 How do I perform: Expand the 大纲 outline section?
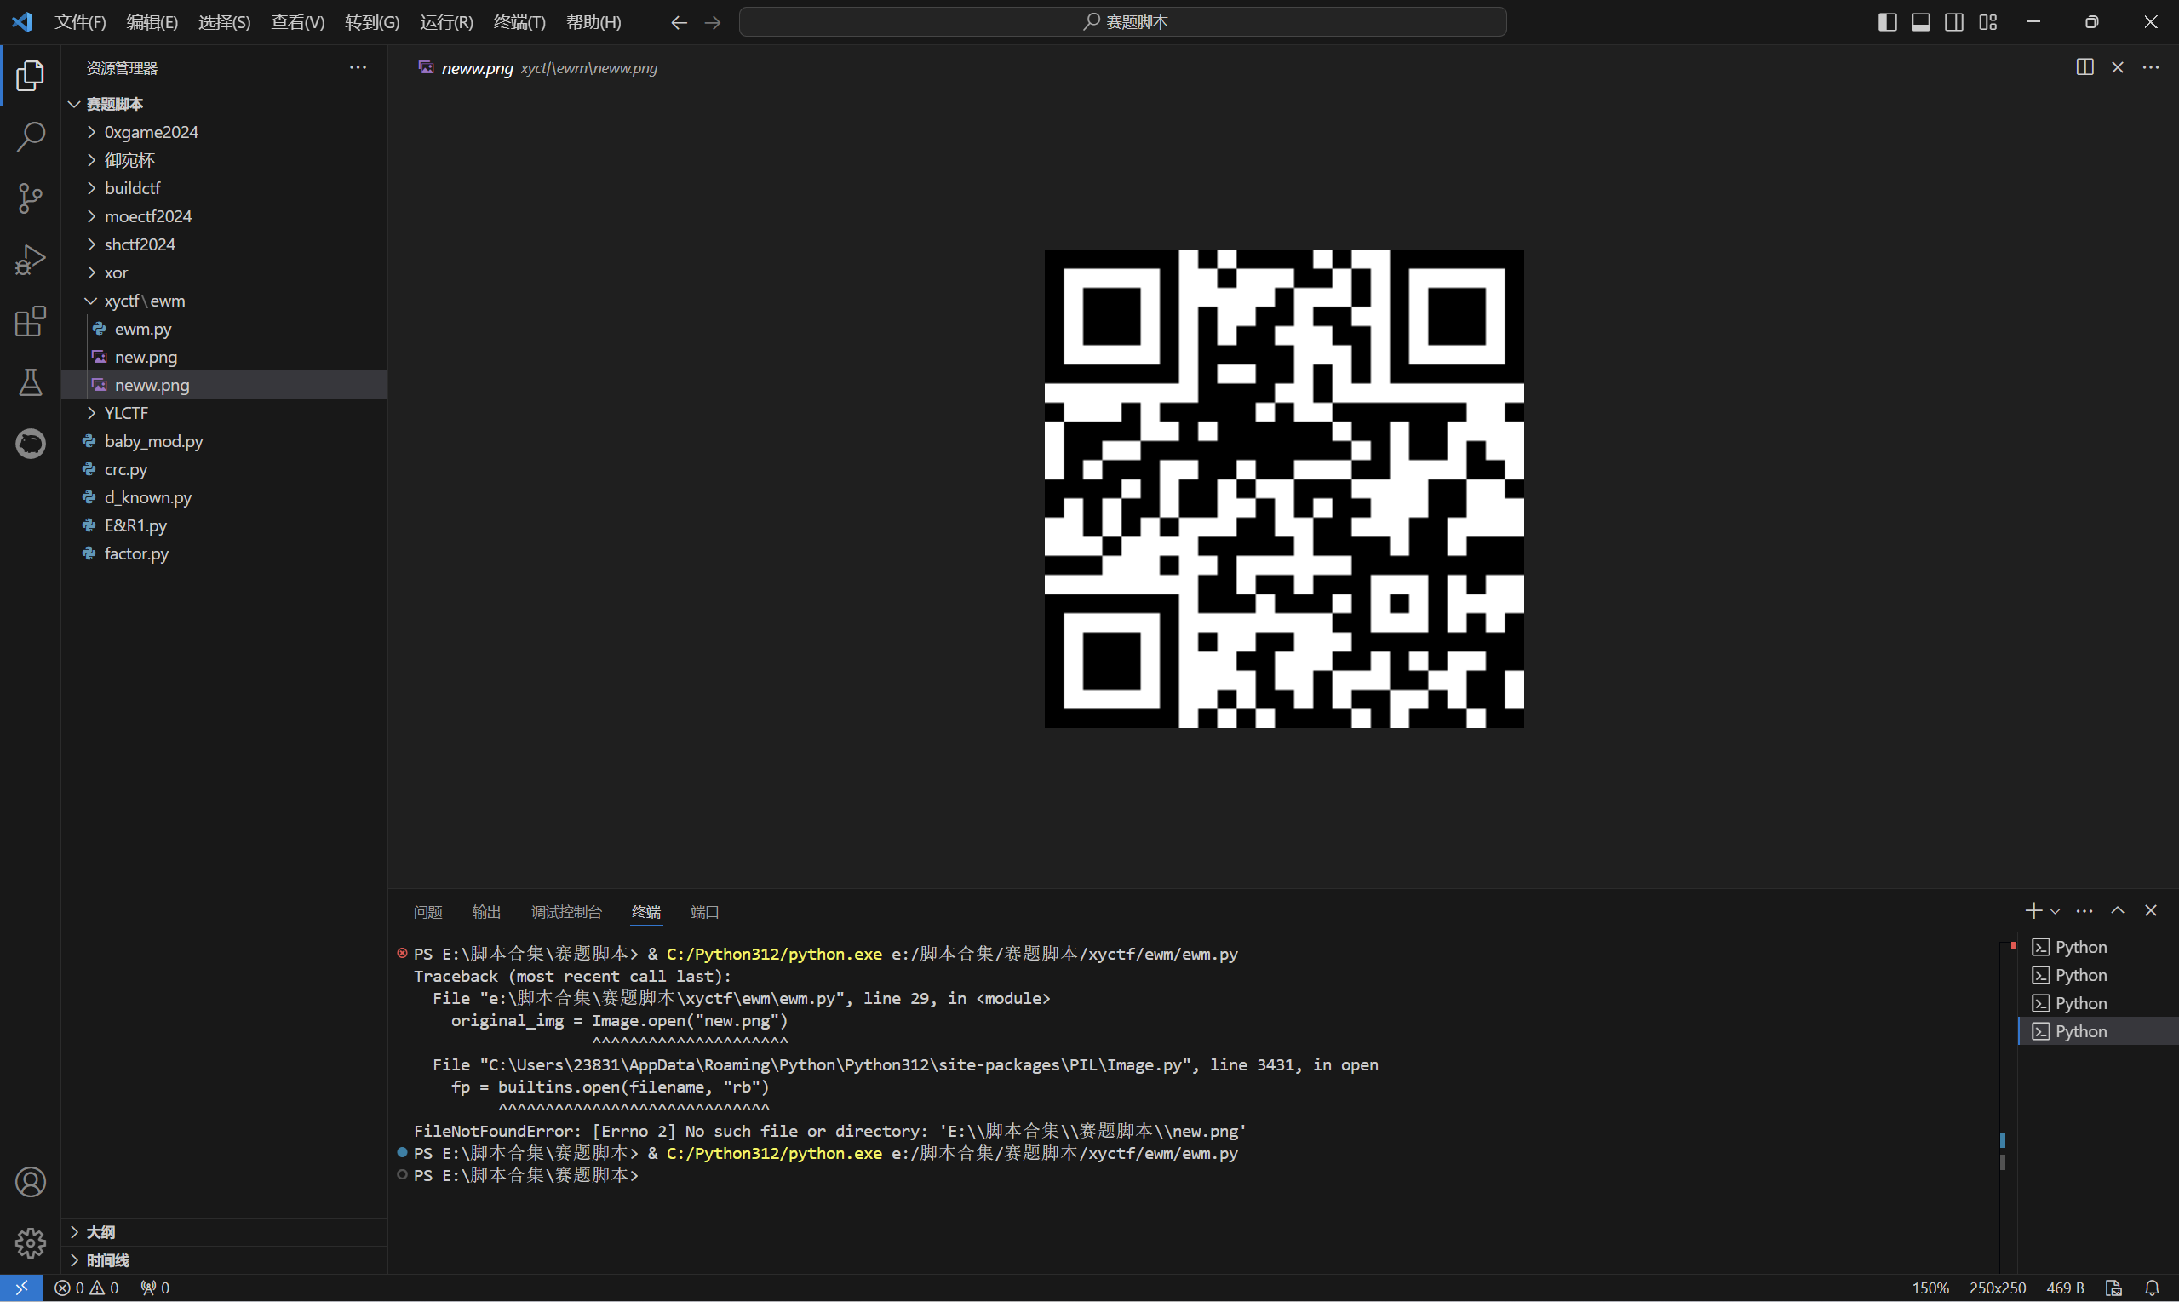(224, 1232)
